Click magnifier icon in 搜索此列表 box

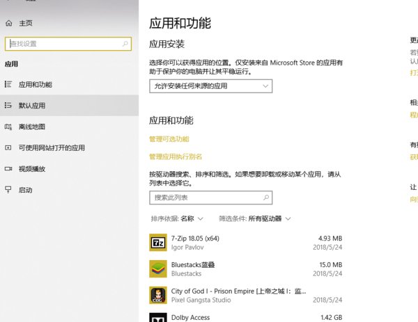[x=266, y=198]
